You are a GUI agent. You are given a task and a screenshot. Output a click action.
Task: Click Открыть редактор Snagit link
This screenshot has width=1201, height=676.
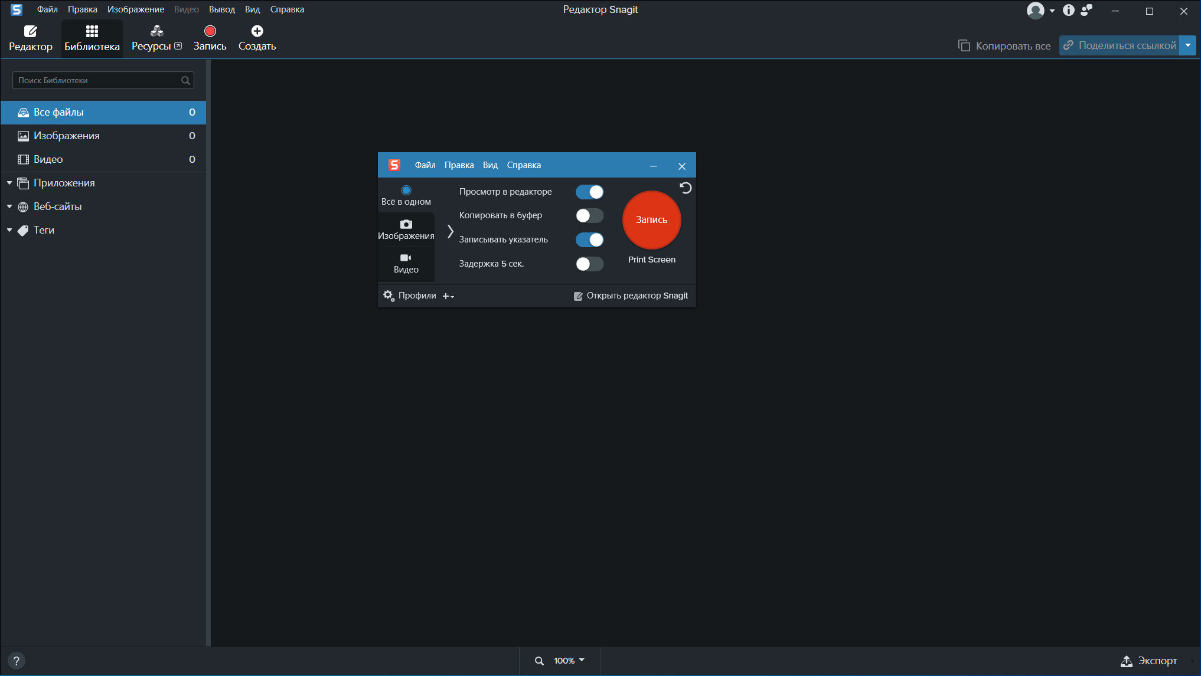tap(631, 296)
